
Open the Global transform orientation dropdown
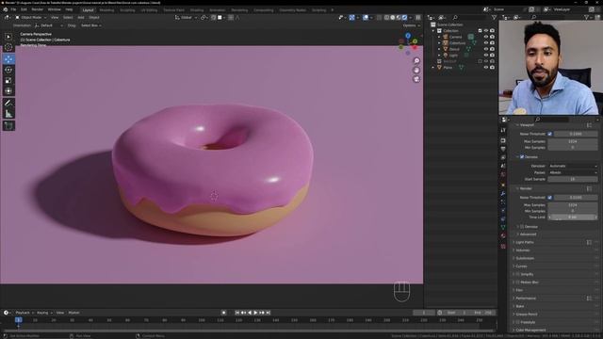click(x=186, y=17)
